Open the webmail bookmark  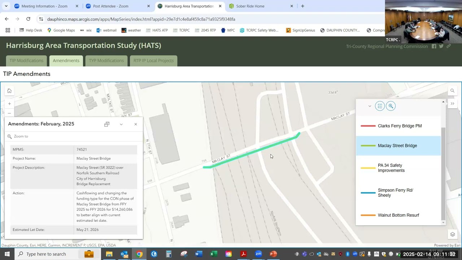coord(106,30)
